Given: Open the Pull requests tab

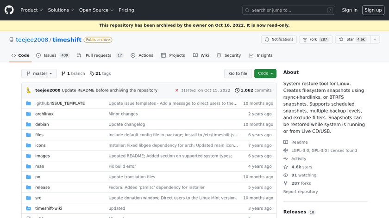Looking at the screenshot, I should click(x=100, y=55).
